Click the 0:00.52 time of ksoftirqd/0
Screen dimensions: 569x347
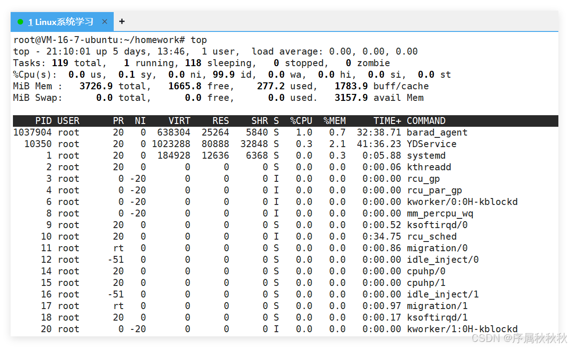click(382, 225)
